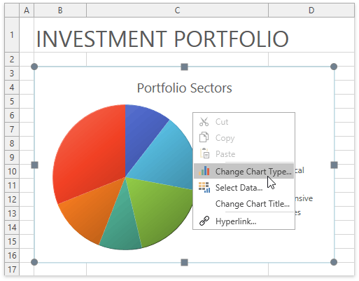This screenshot has height=281, width=359.
Task: Select column D header
Action: click(x=311, y=11)
